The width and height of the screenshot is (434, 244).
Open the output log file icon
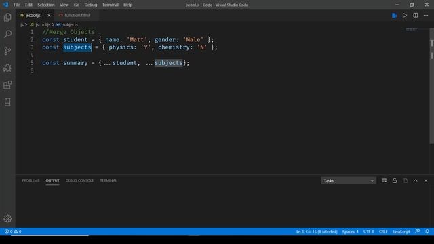(x=405, y=181)
